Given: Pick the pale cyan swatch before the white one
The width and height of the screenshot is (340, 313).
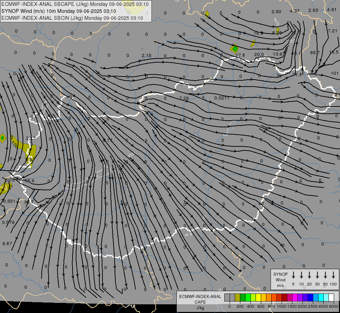Looking at the screenshot, I should 326,298.
